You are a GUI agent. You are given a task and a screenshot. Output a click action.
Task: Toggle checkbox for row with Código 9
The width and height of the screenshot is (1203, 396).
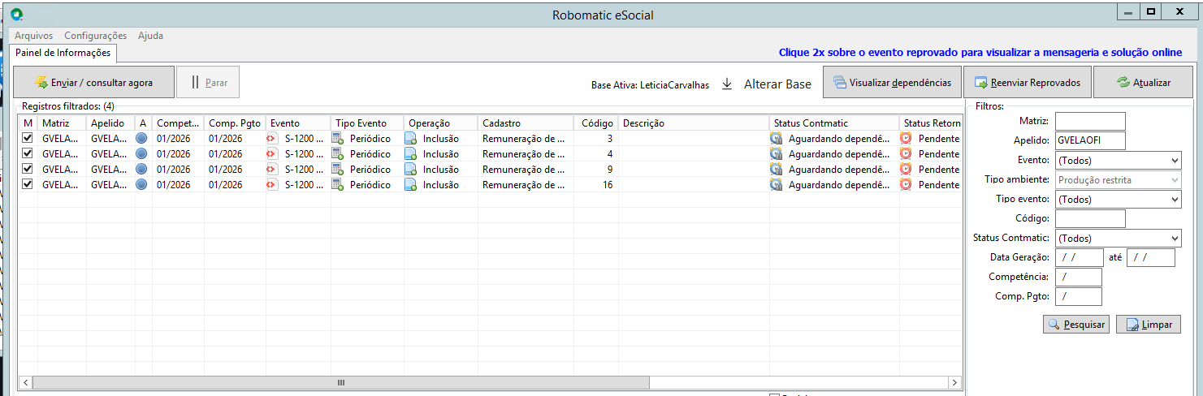click(x=27, y=169)
